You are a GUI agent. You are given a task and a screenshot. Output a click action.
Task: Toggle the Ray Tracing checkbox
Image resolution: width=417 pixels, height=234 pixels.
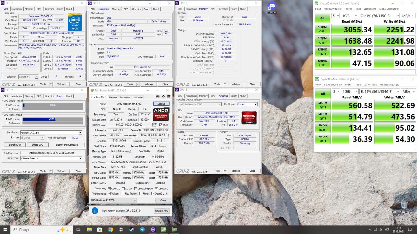click(123, 194)
